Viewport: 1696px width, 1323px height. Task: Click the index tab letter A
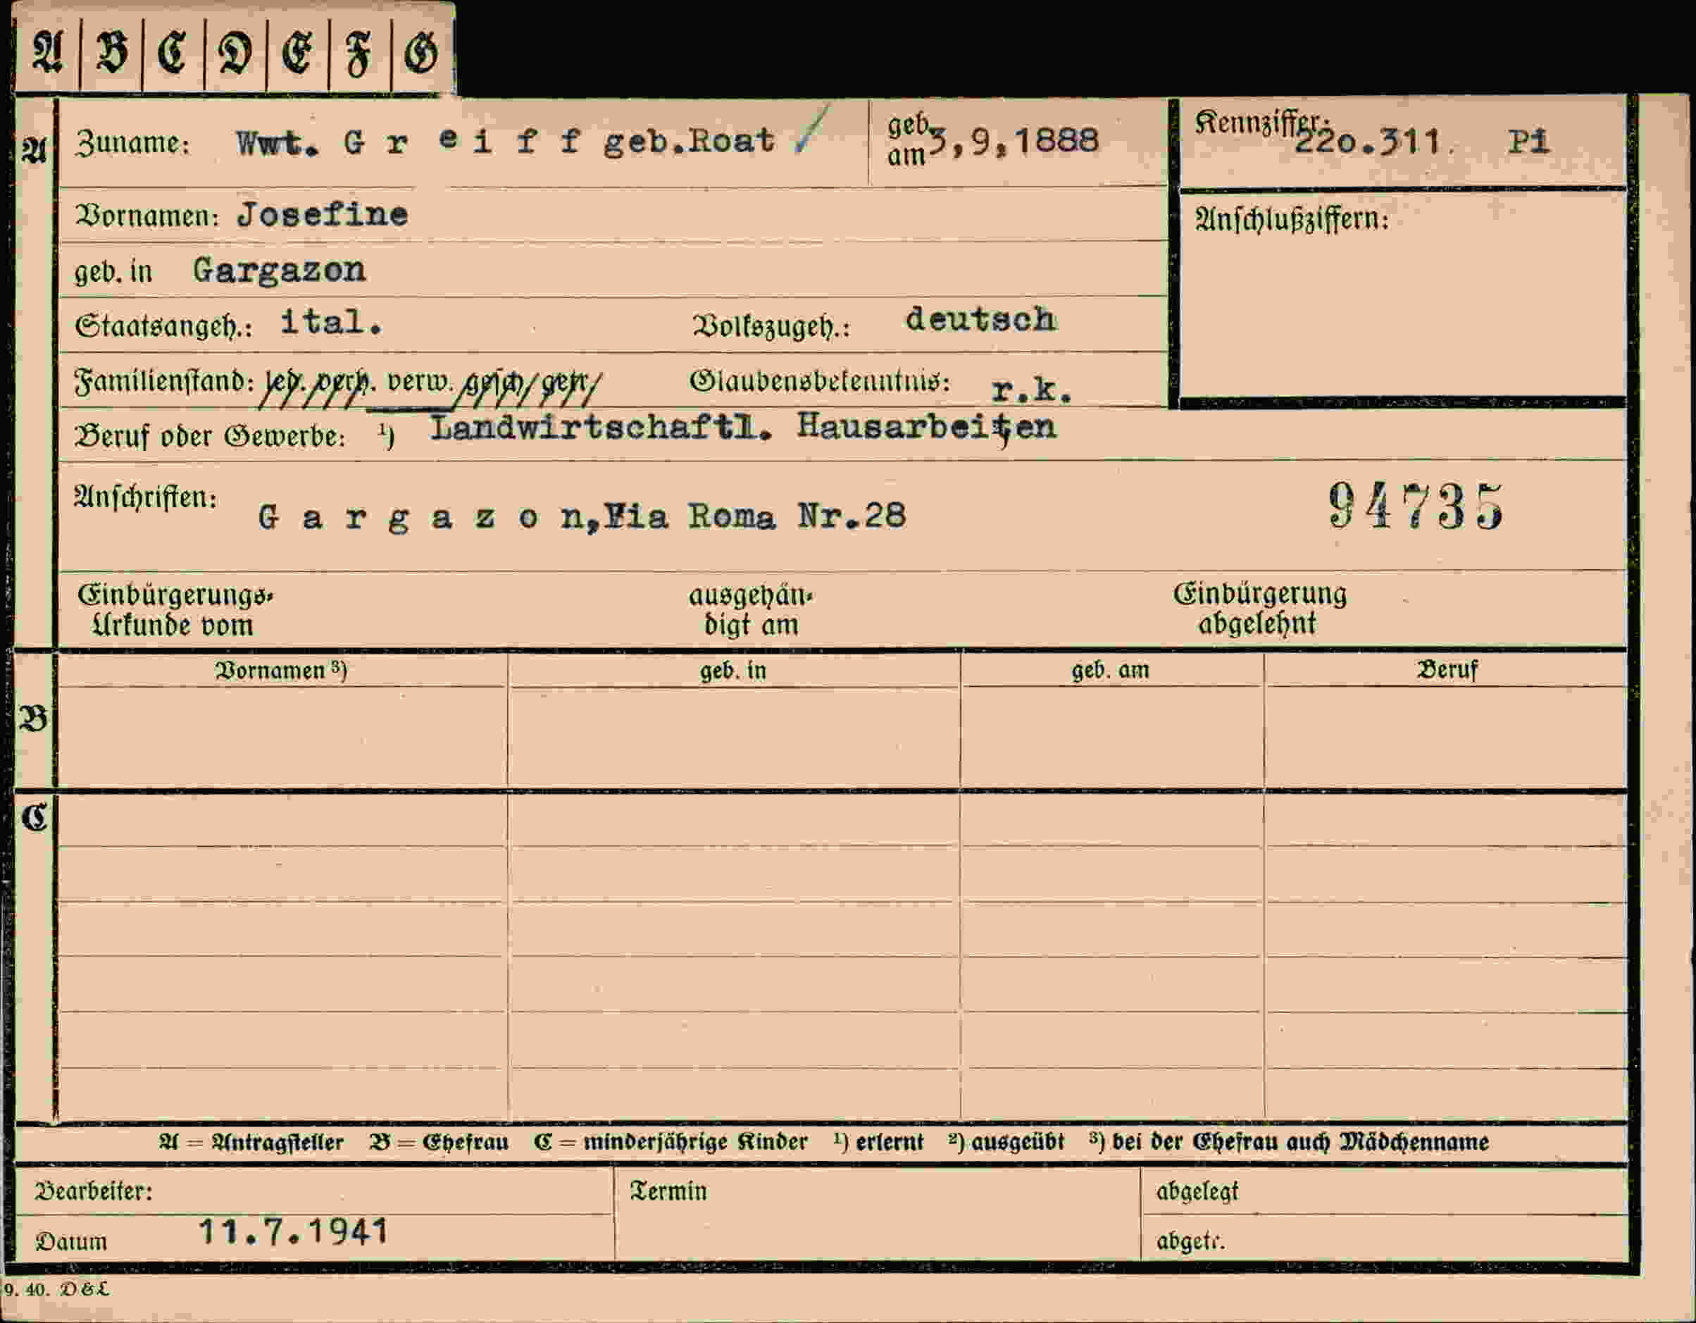coord(47,54)
